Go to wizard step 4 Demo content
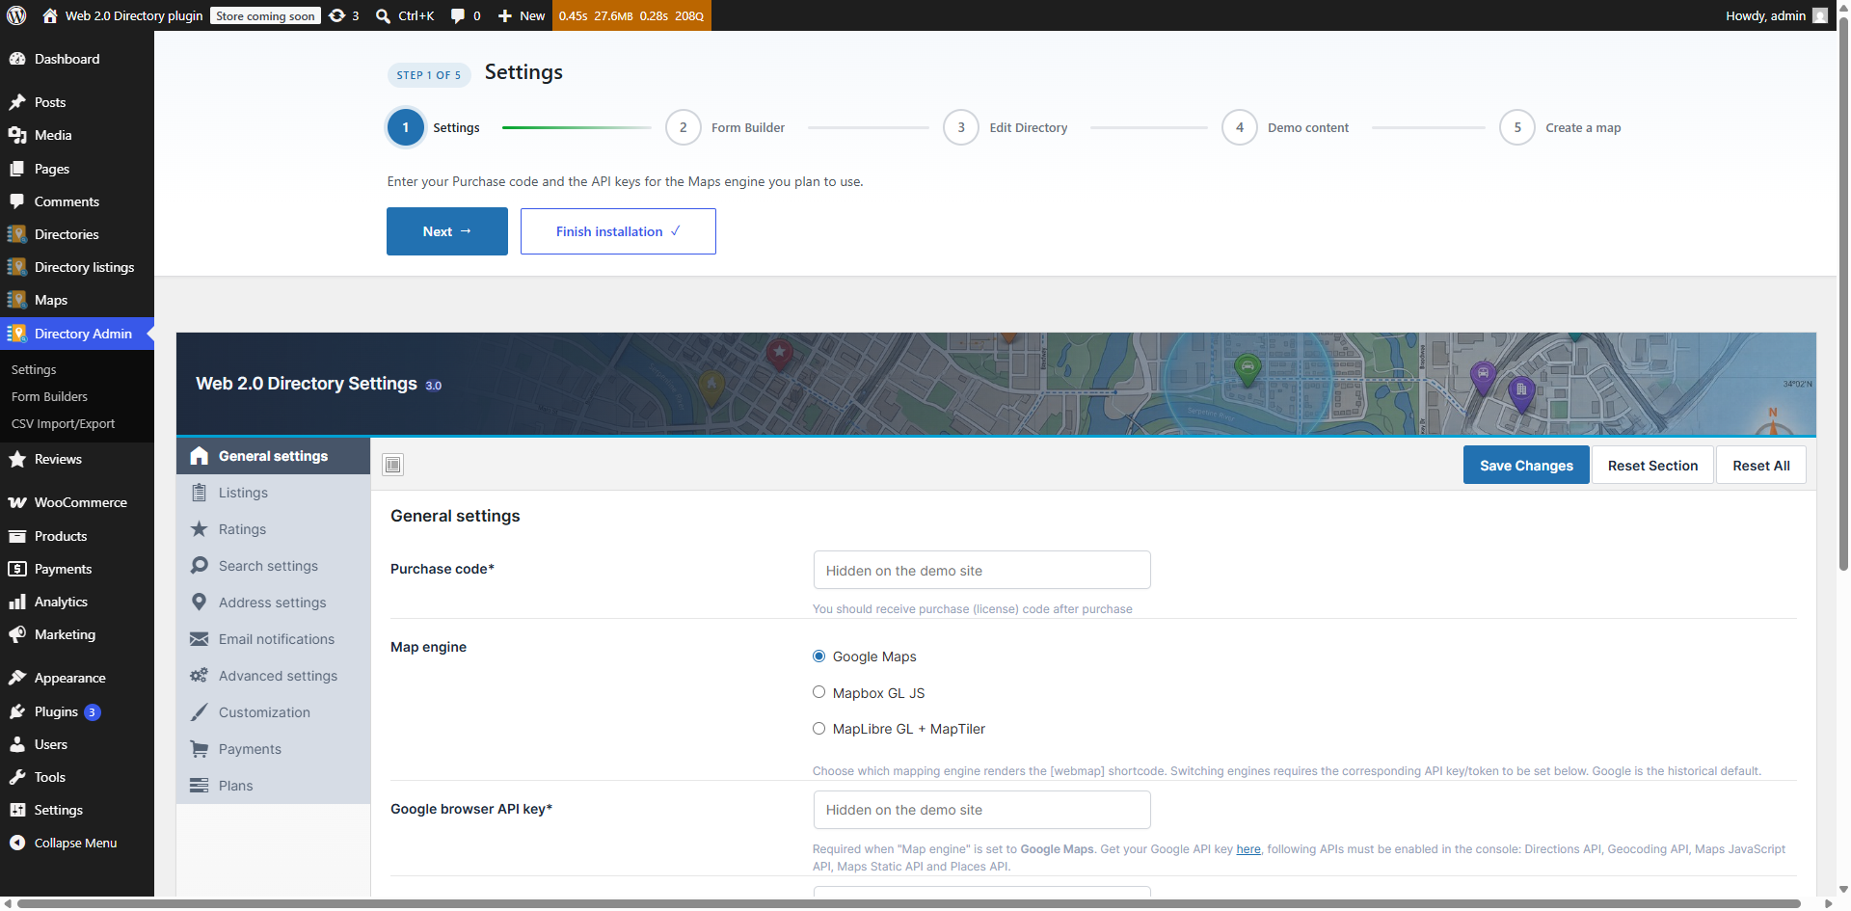1851x911 pixels. coord(1285,127)
